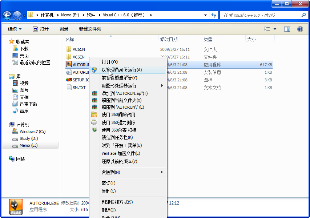
Task: Select 还原以前的版本(V)
Action: coord(128,161)
